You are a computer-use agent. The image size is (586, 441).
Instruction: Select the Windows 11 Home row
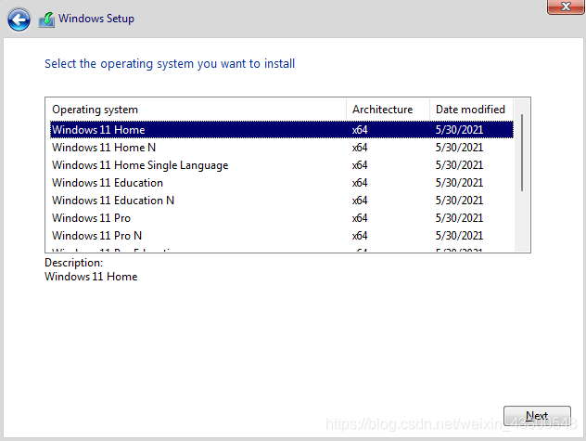point(282,130)
